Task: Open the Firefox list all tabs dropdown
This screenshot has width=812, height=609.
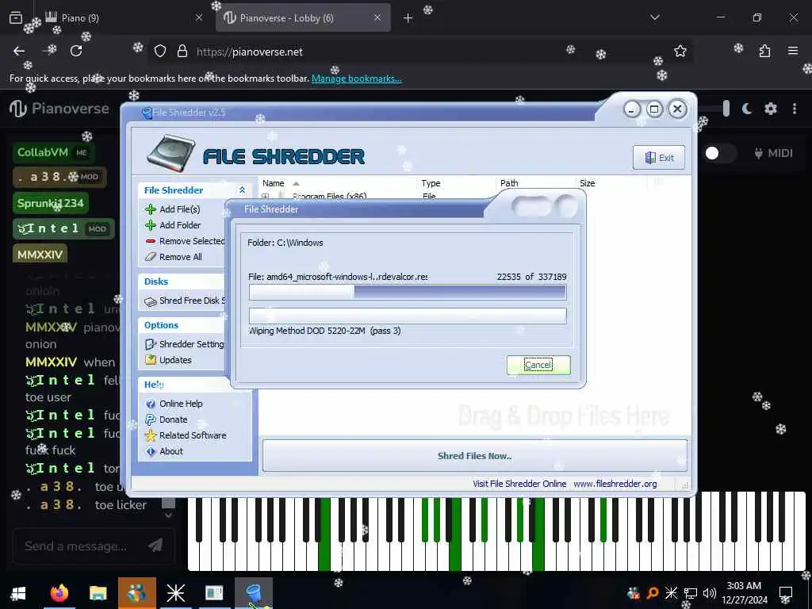Action: 654,17
